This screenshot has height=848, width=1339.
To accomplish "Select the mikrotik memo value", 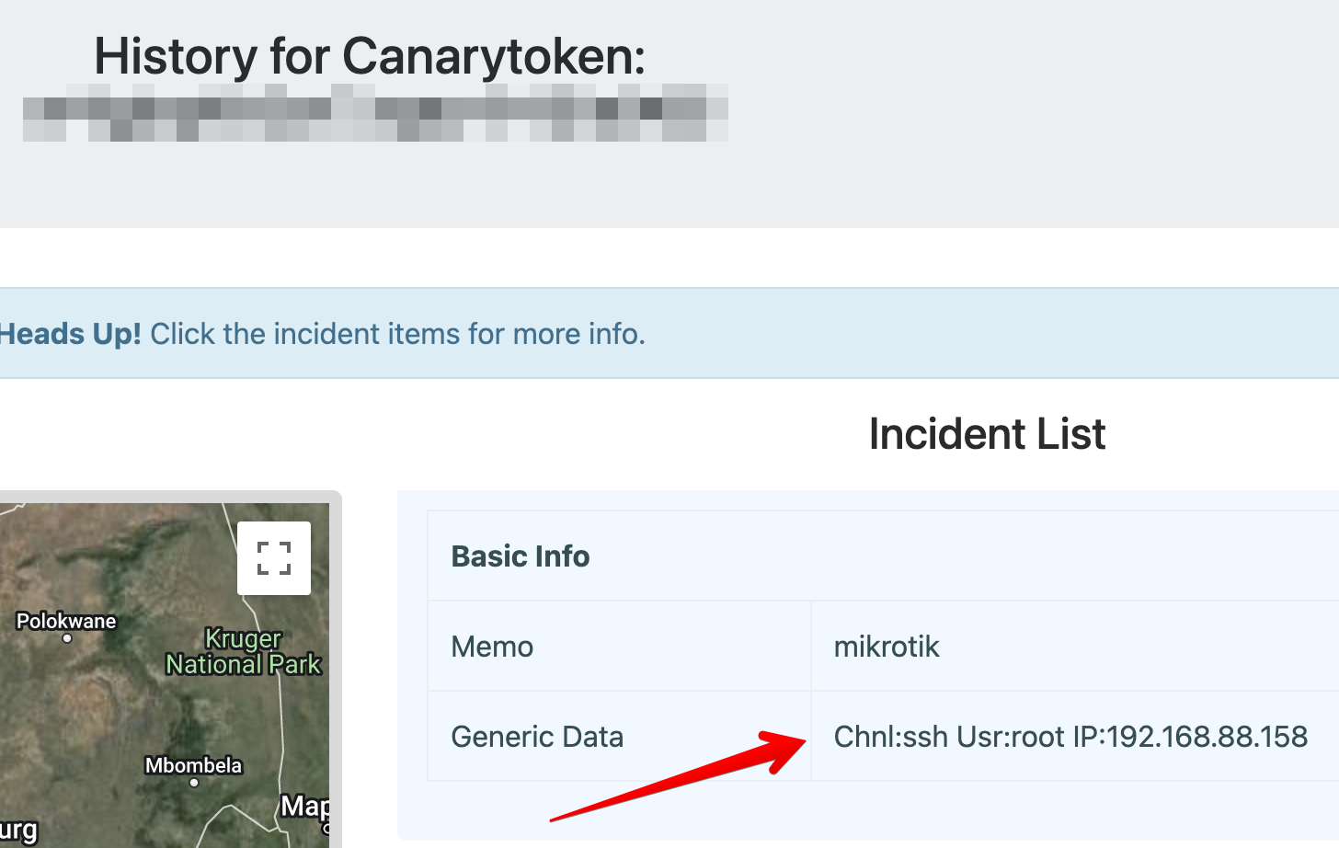I will tap(887, 647).
